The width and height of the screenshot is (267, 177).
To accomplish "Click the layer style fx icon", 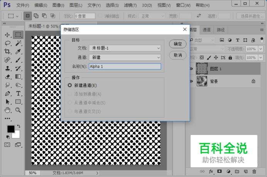I will [x=211, y=172].
